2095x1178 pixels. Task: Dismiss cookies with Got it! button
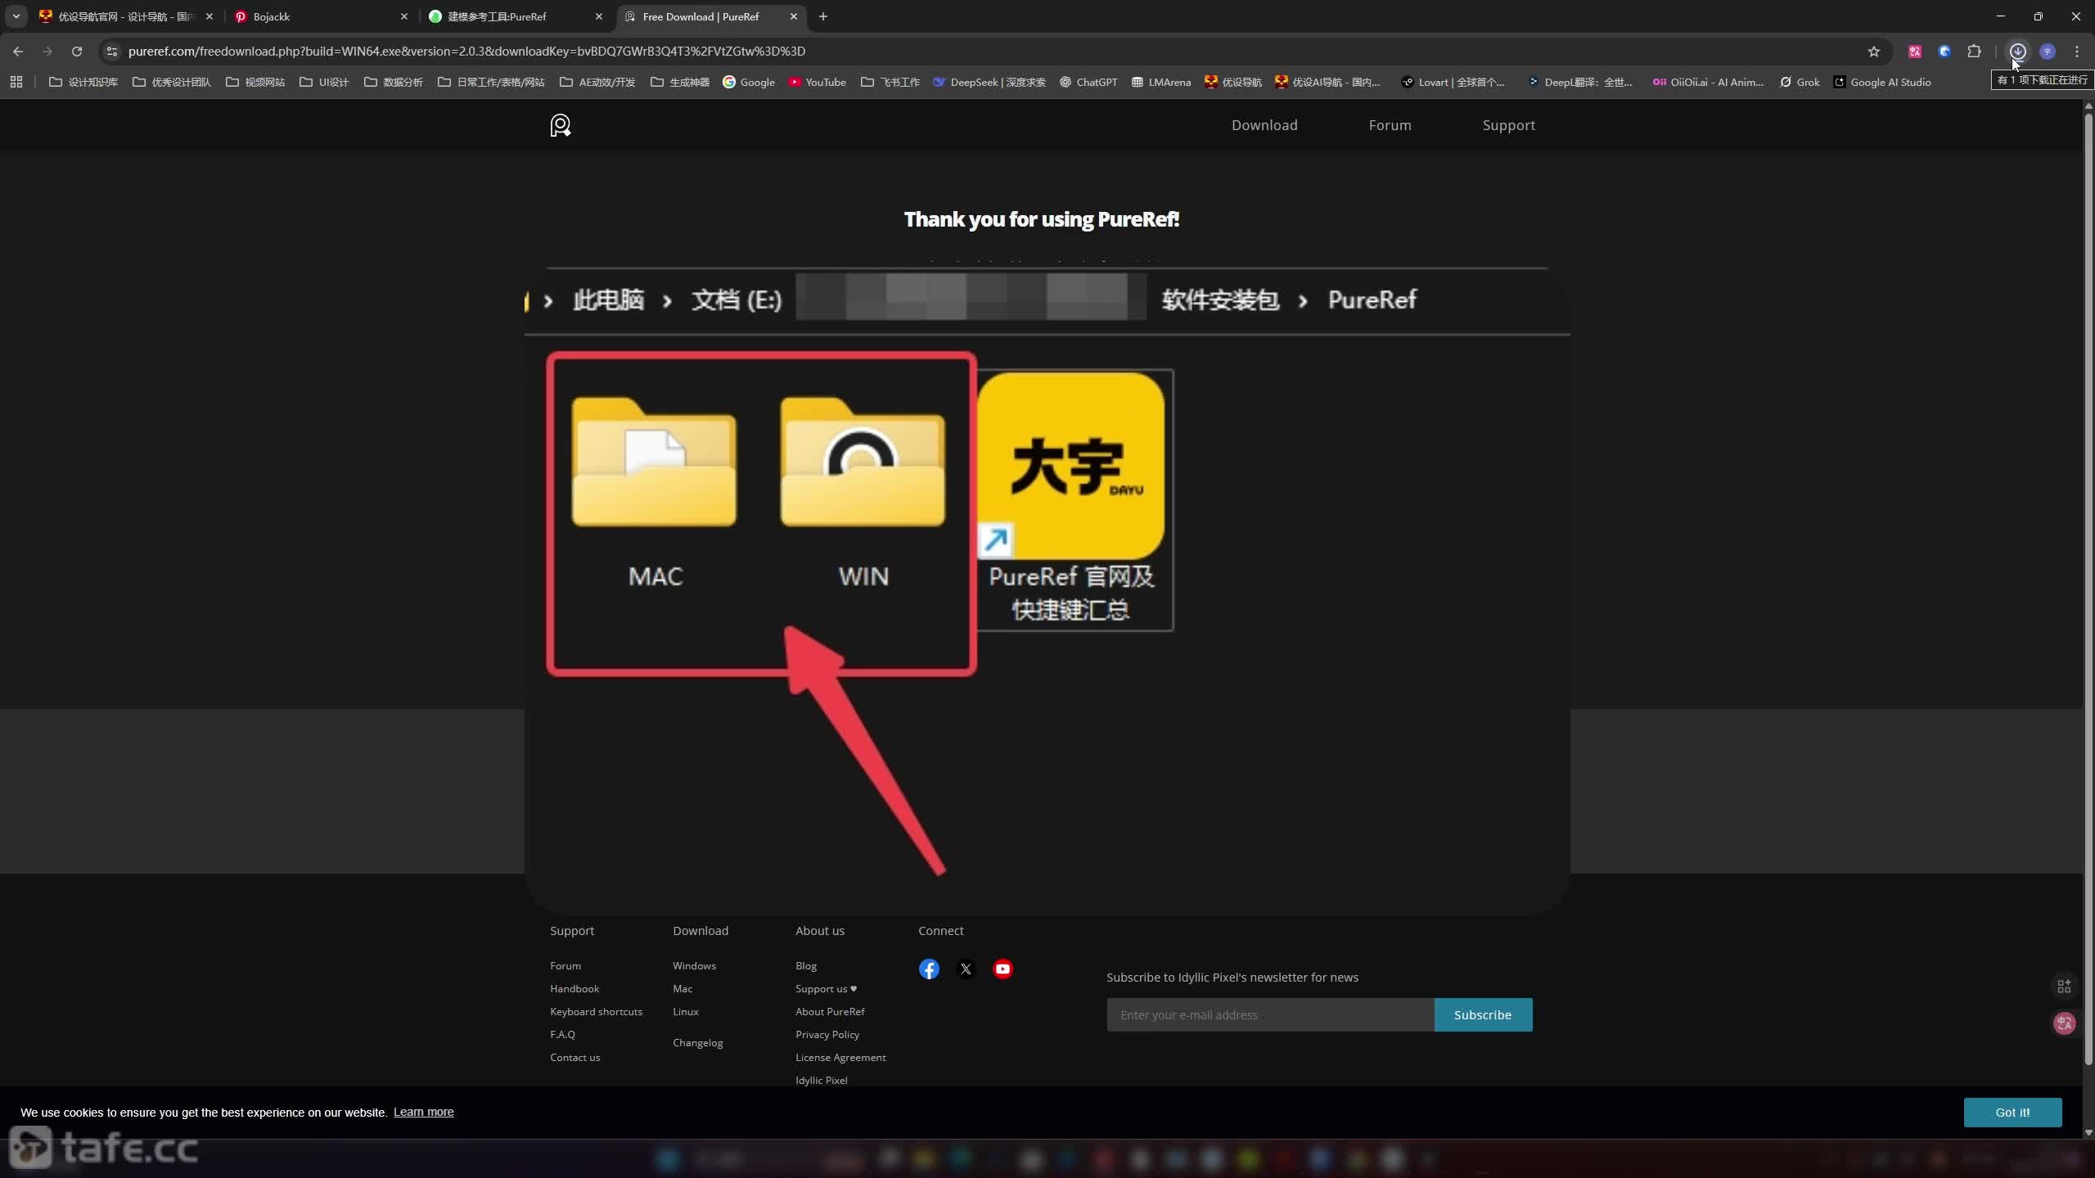tap(2012, 1113)
